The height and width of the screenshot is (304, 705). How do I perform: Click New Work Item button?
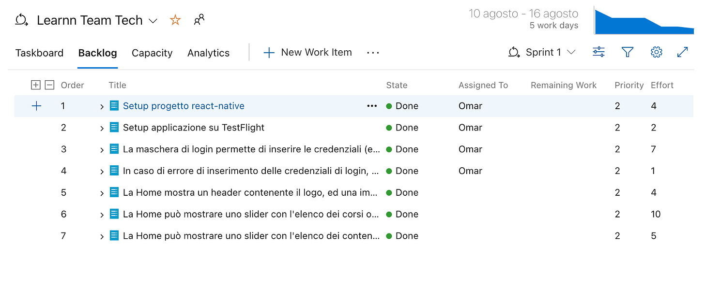[307, 52]
